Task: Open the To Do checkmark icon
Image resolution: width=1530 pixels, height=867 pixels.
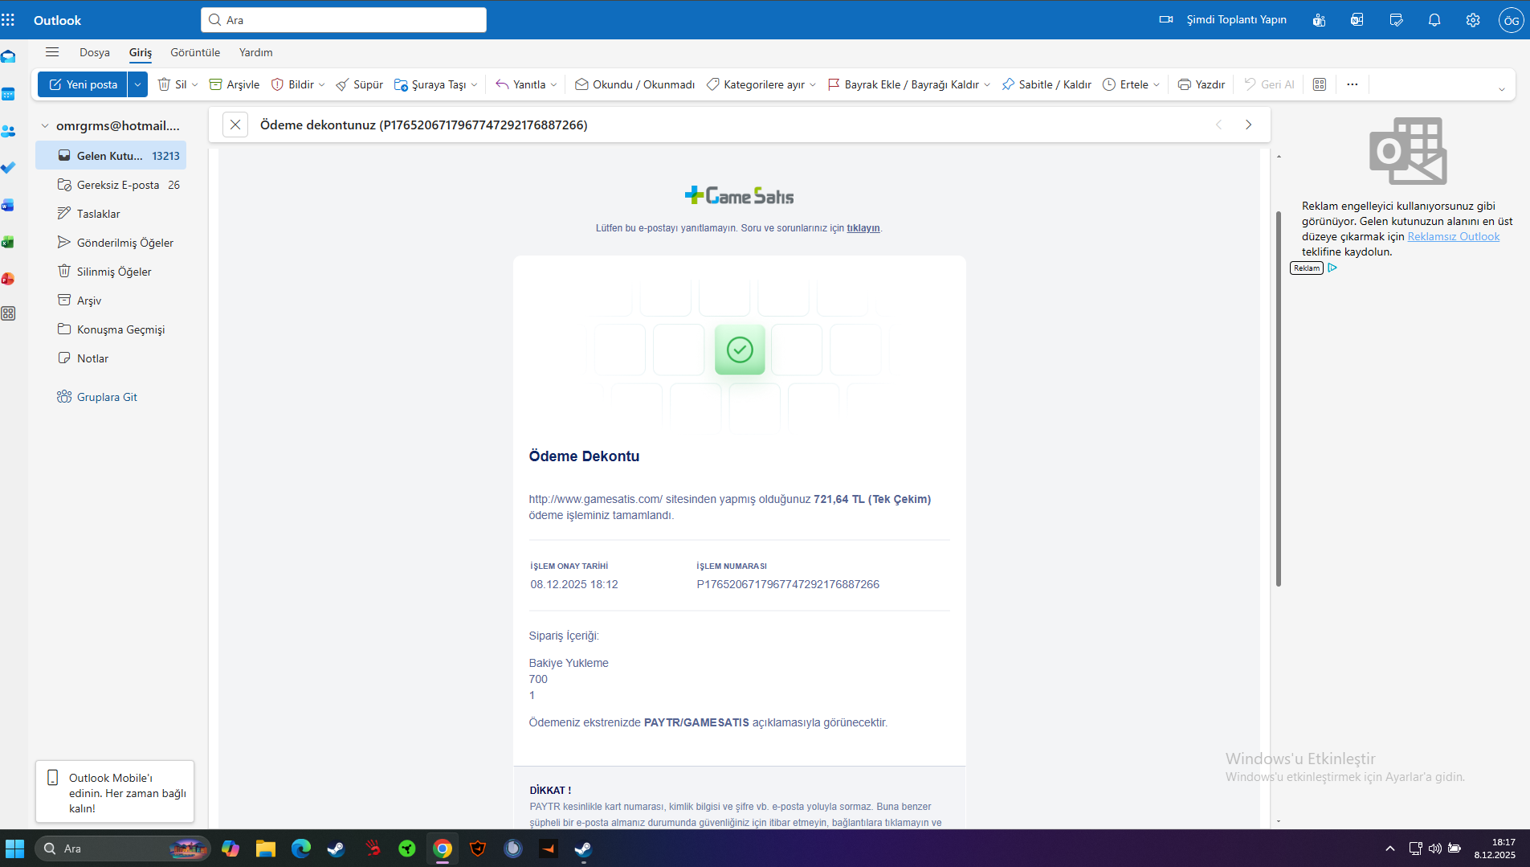Action: tap(8, 168)
